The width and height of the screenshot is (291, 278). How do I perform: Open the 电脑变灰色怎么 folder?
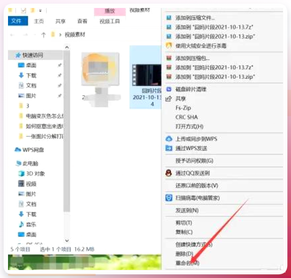click(44, 116)
